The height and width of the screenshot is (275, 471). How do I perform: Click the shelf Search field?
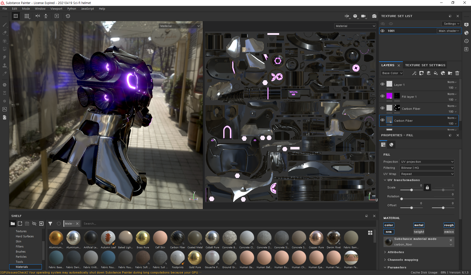coord(228,224)
